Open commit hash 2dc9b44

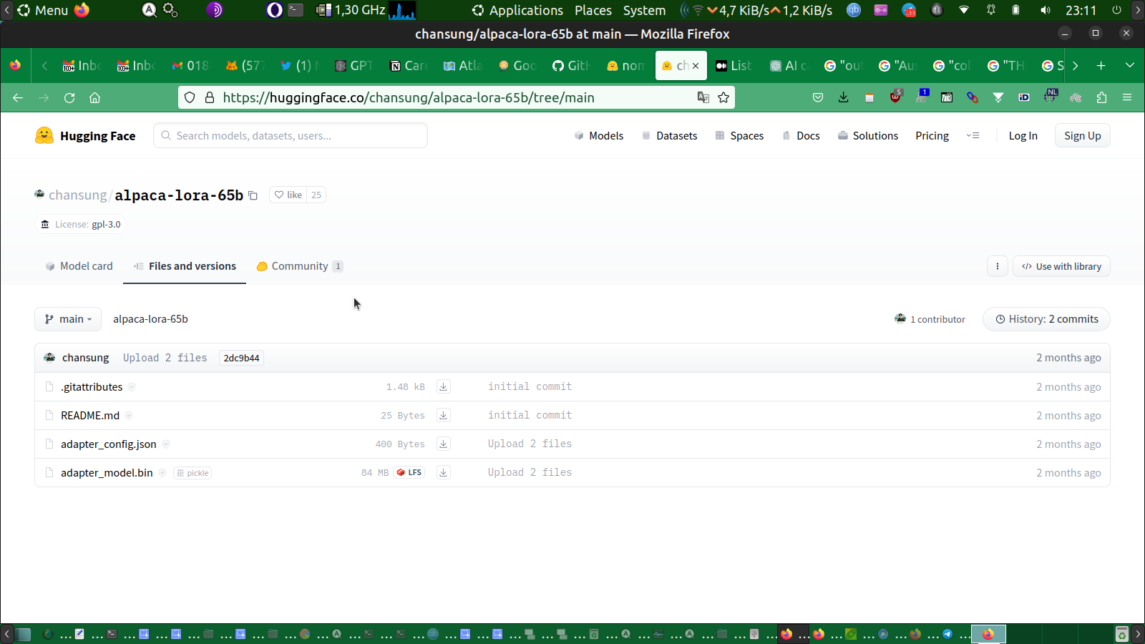point(241,358)
